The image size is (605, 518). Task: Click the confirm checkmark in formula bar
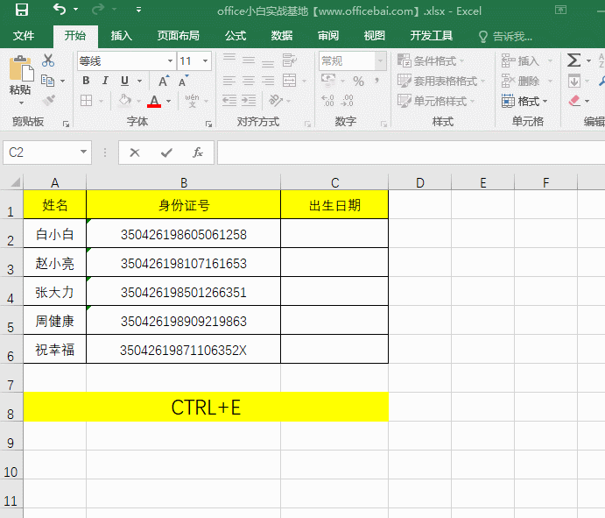pos(166,153)
